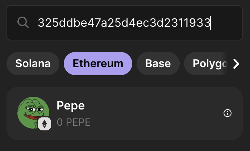Switch to the Base network filter
The height and width of the screenshot is (151, 250).
pyautogui.click(x=158, y=64)
